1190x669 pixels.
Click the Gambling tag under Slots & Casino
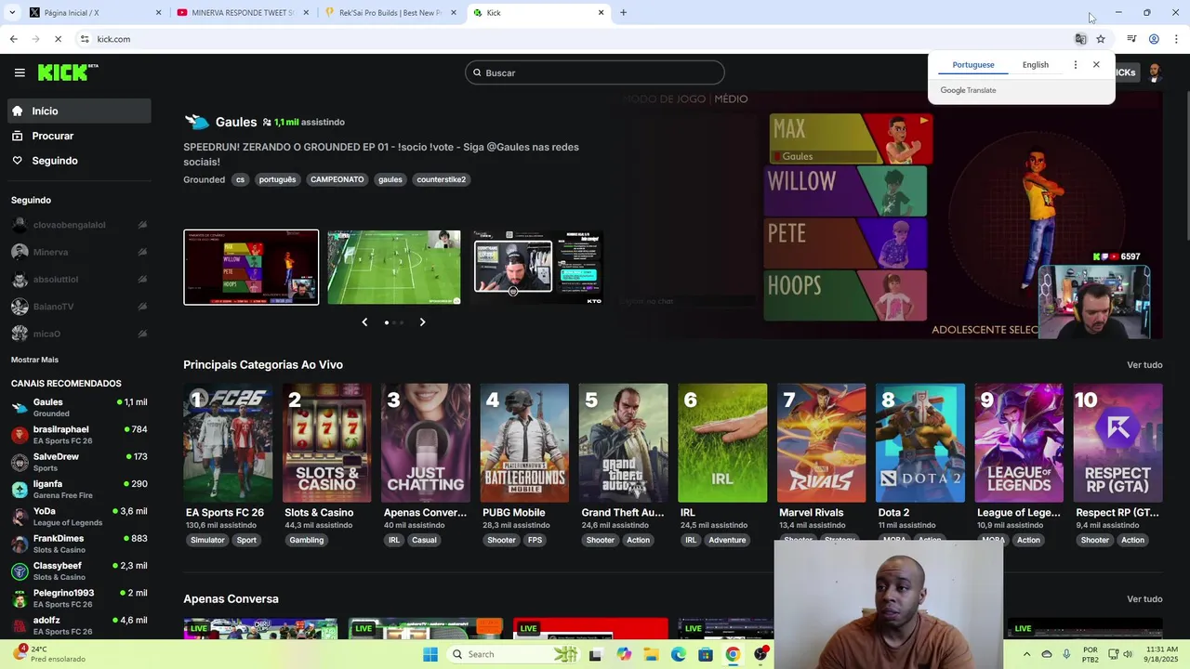(307, 540)
